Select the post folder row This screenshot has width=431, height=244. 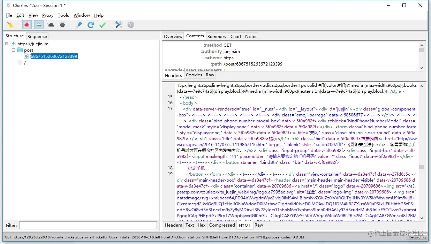(x=29, y=50)
